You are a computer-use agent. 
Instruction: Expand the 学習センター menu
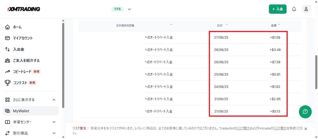(54, 122)
